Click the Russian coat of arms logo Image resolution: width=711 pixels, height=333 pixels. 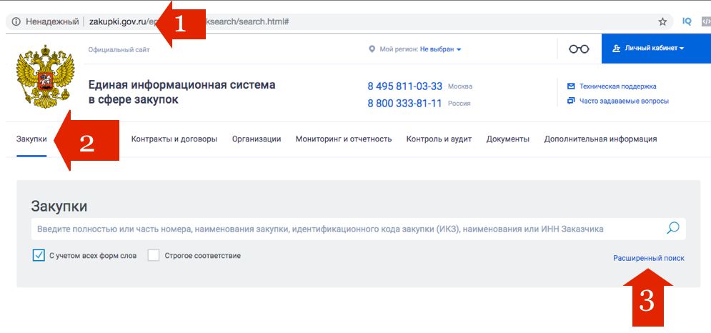[x=45, y=76]
